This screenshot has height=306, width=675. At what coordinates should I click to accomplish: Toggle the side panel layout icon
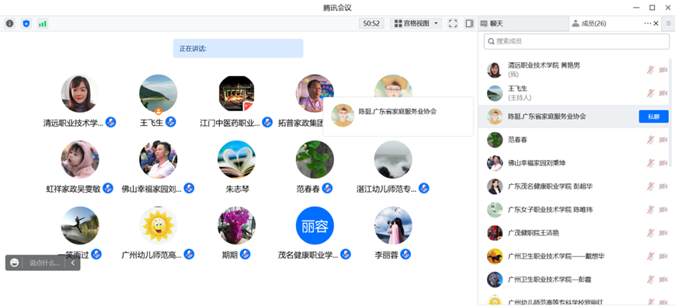click(x=469, y=23)
